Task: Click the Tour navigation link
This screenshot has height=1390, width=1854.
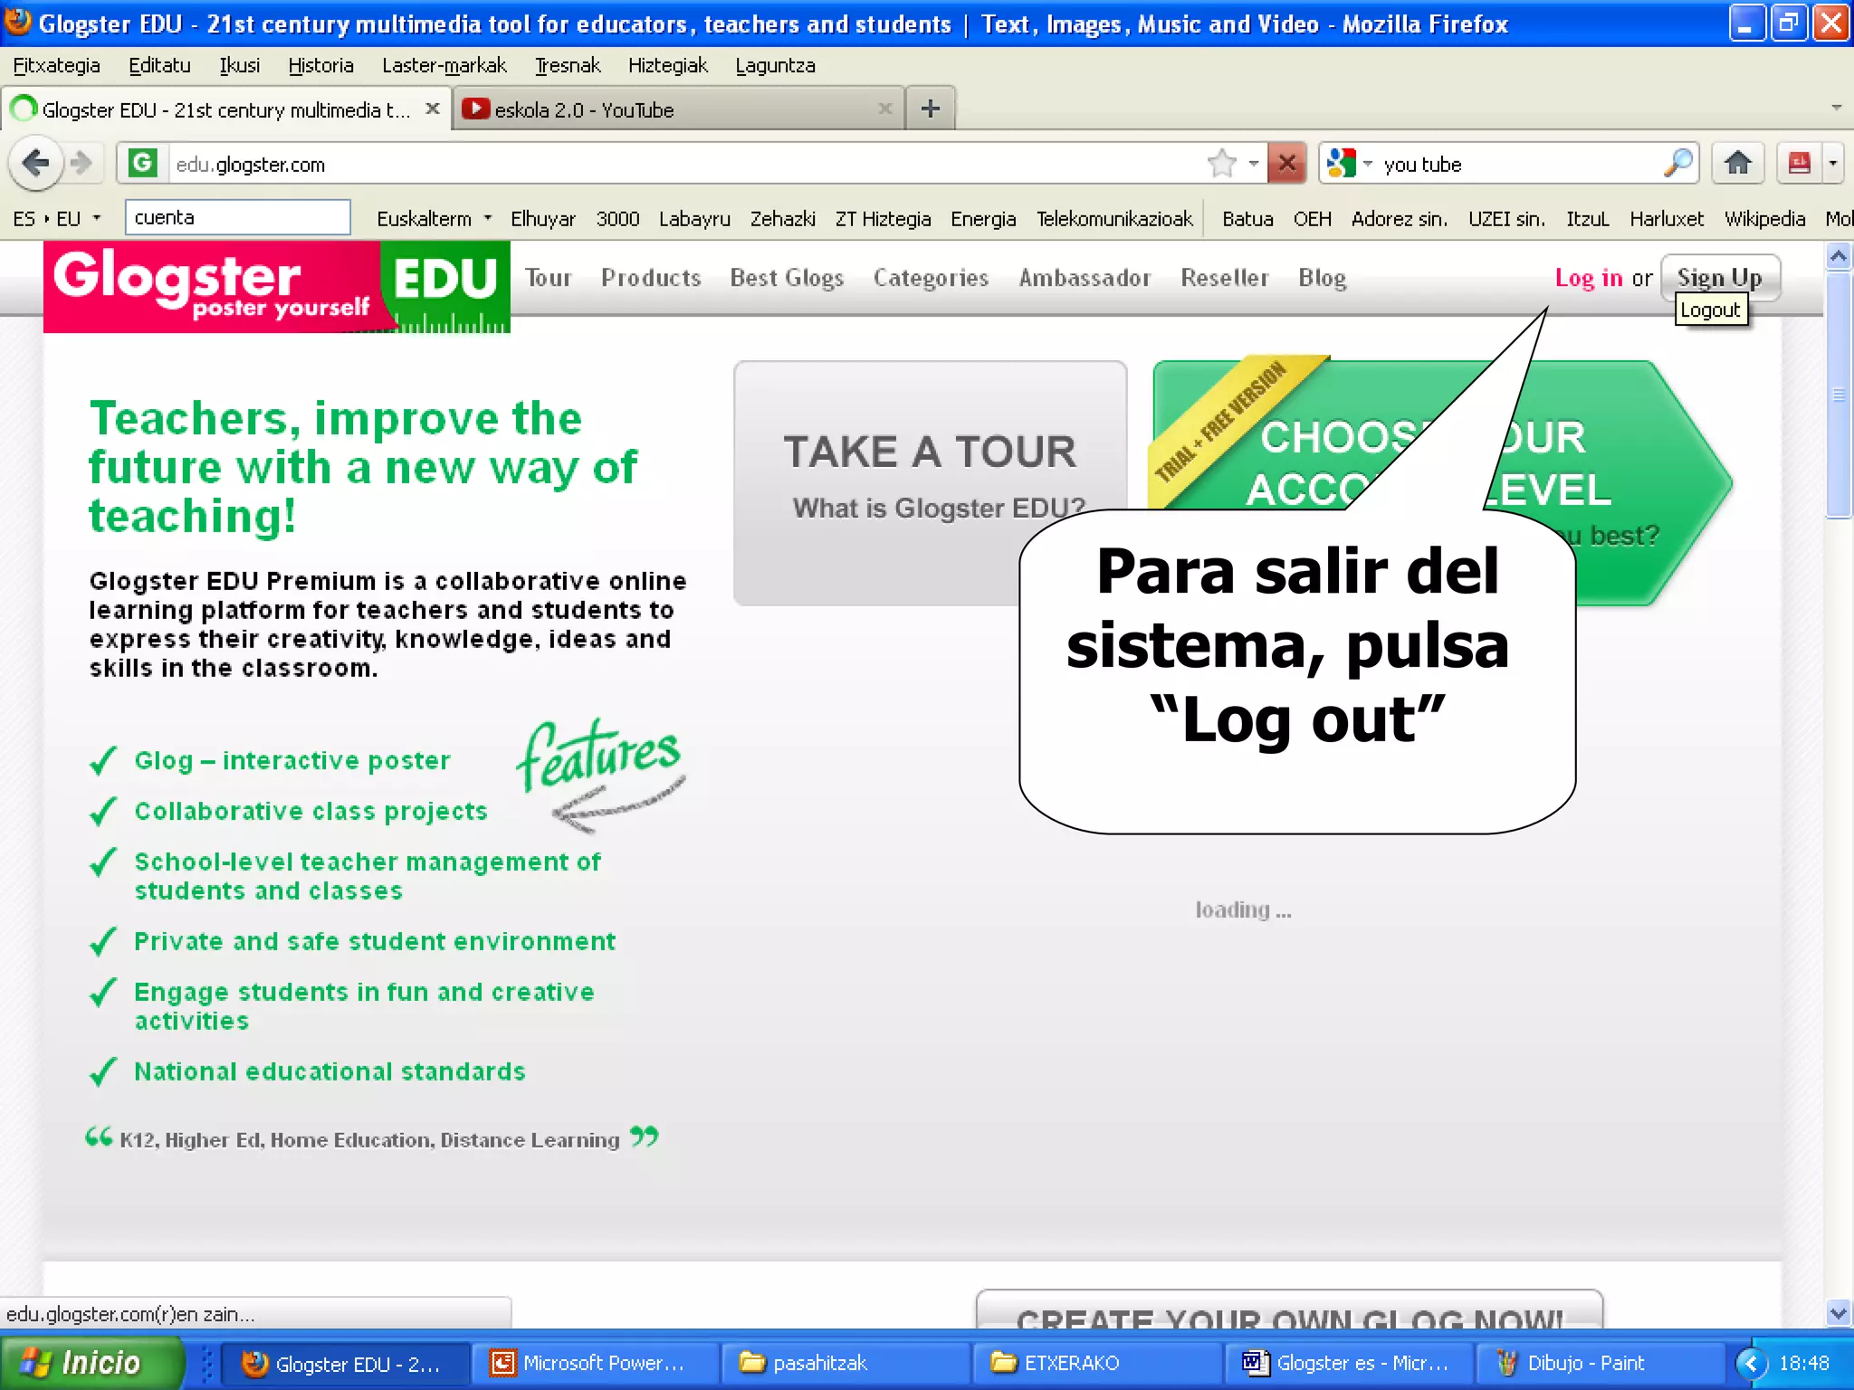Action: (548, 277)
